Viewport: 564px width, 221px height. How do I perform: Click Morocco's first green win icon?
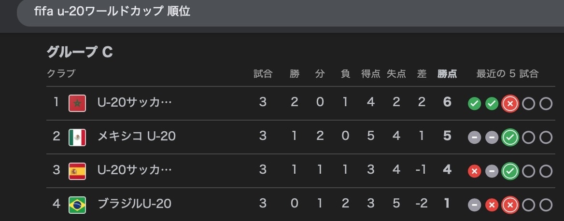click(x=474, y=104)
